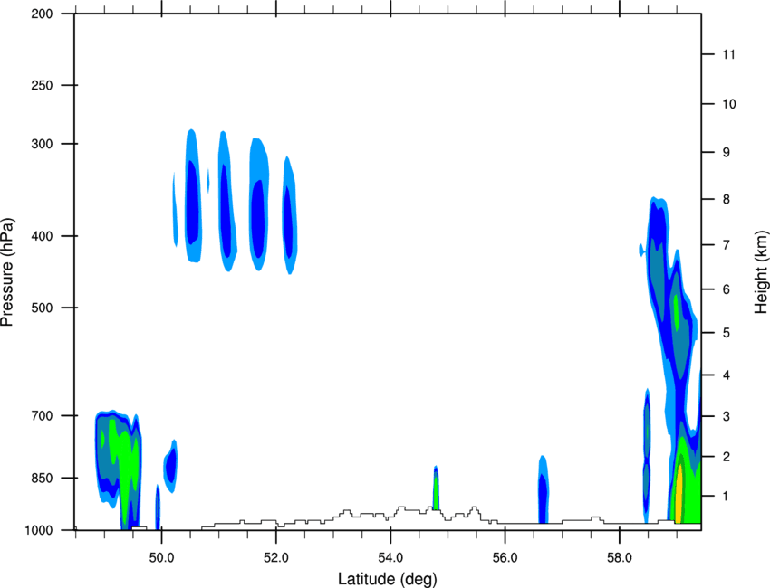This screenshot has width=770, height=588.
Task: Click the 700 pressure tick label
Action: pyautogui.click(x=42, y=416)
